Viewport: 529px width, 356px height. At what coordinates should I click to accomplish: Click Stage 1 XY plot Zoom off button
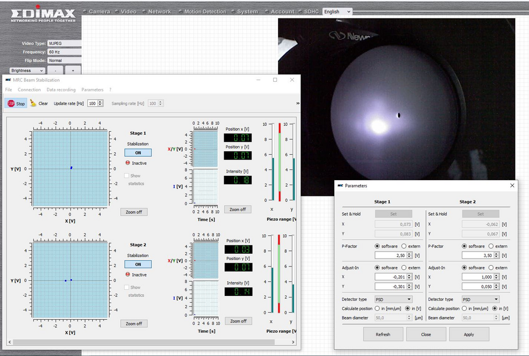[x=134, y=212]
